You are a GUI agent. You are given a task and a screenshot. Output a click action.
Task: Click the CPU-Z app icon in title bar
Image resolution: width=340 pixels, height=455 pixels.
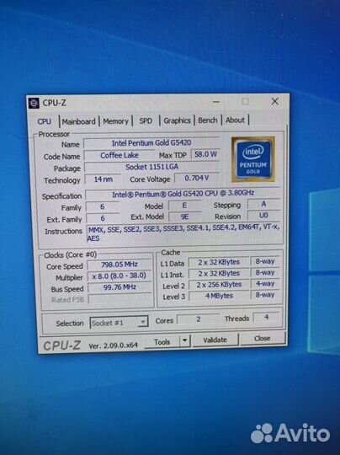34,103
